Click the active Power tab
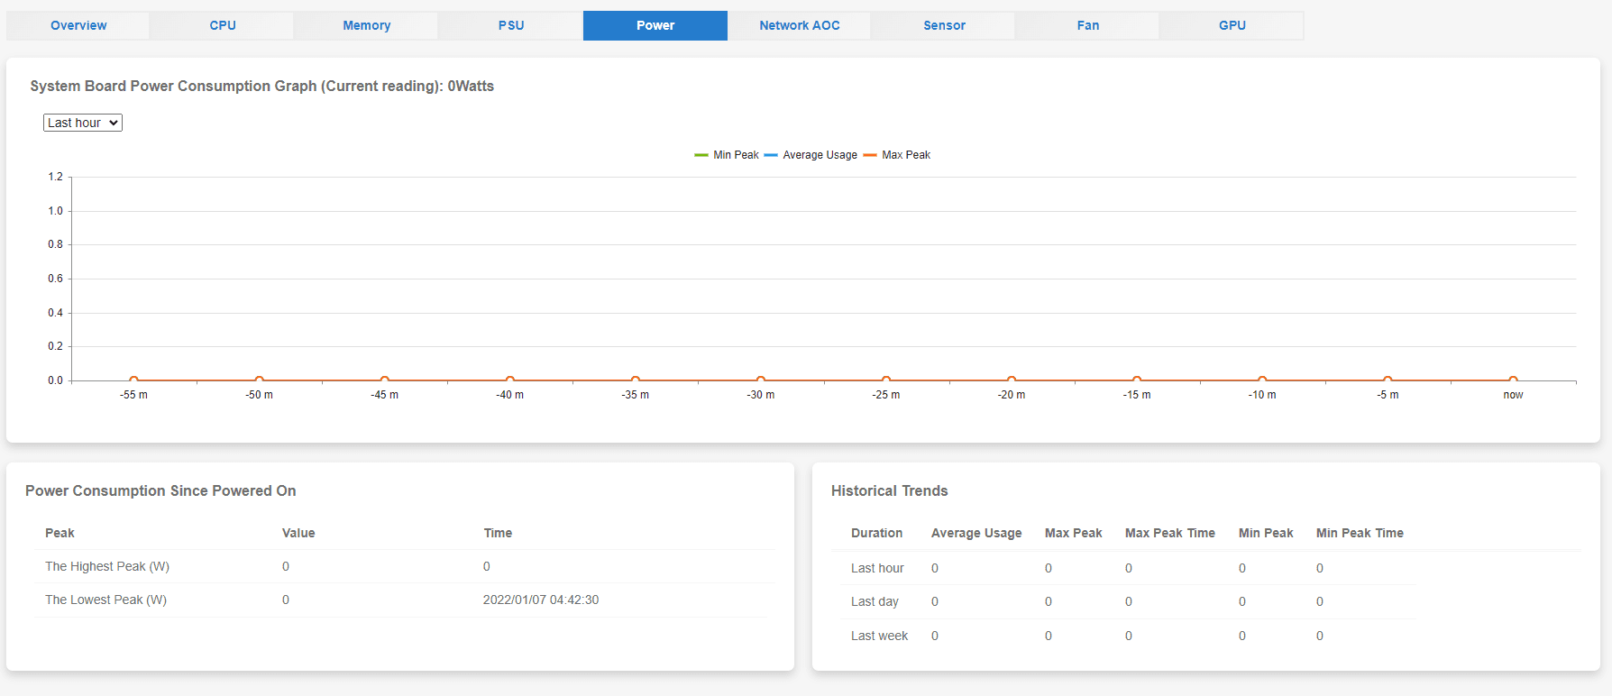This screenshot has width=1612, height=696. (655, 25)
